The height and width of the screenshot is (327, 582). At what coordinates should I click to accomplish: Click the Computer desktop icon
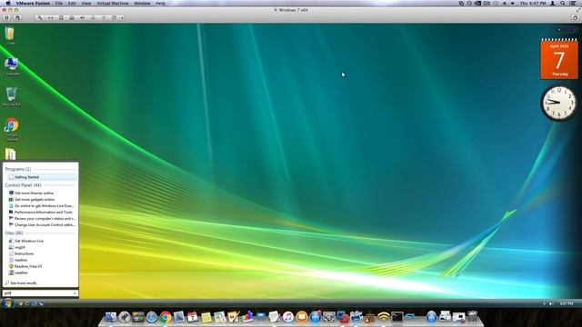(x=11, y=66)
